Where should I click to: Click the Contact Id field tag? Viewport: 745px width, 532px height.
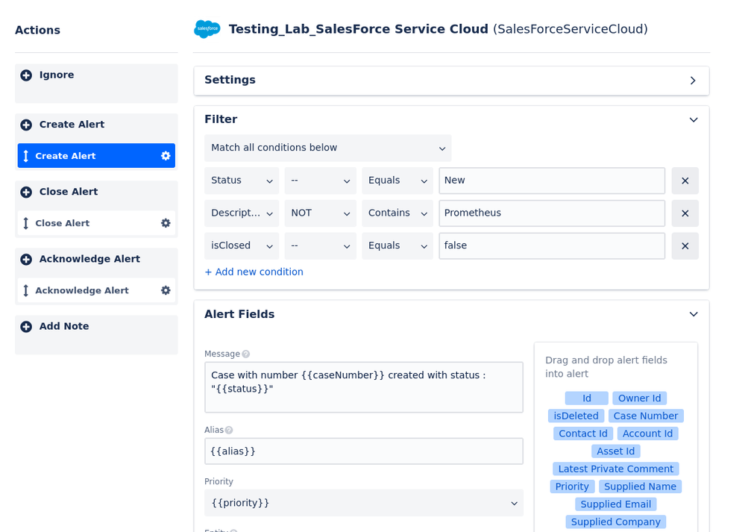[583, 434]
